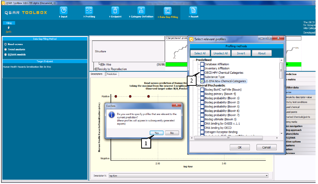Click profile list scroll right arrow

[277, 138]
